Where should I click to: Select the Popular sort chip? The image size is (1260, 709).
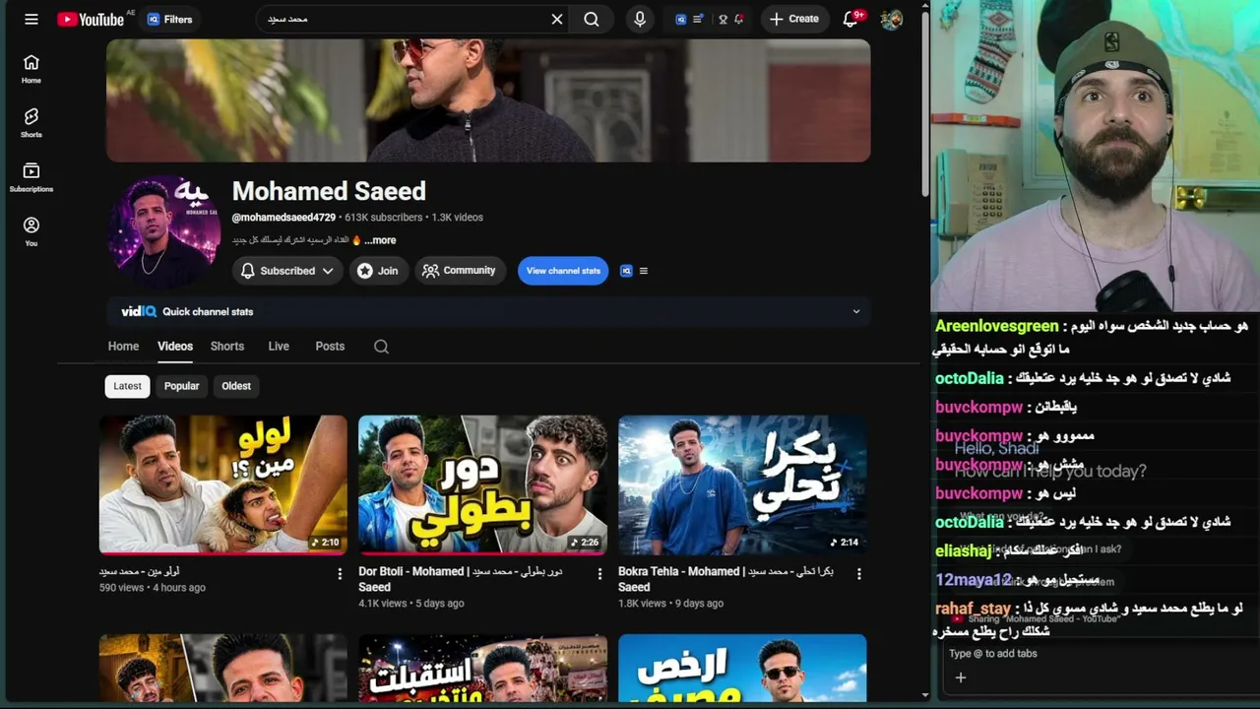pos(181,386)
